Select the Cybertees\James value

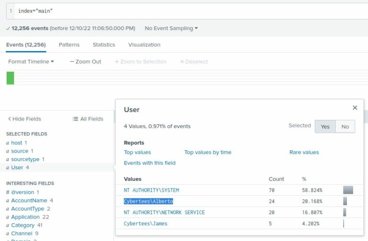(x=146, y=223)
